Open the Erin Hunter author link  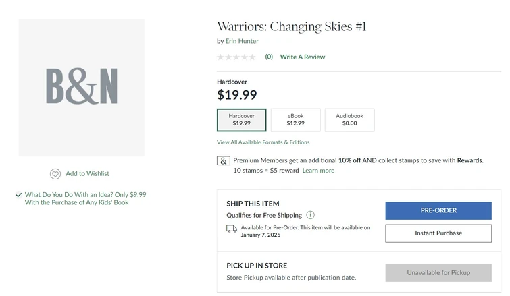pos(242,41)
